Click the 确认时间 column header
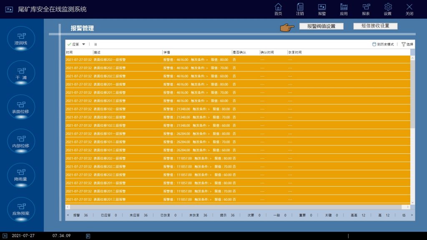Screen dimensions: 427x240 tap(274, 52)
